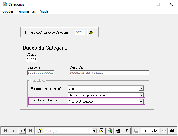
Task: Expand the Permite Lançamentos dropdown
Action: point(141,88)
